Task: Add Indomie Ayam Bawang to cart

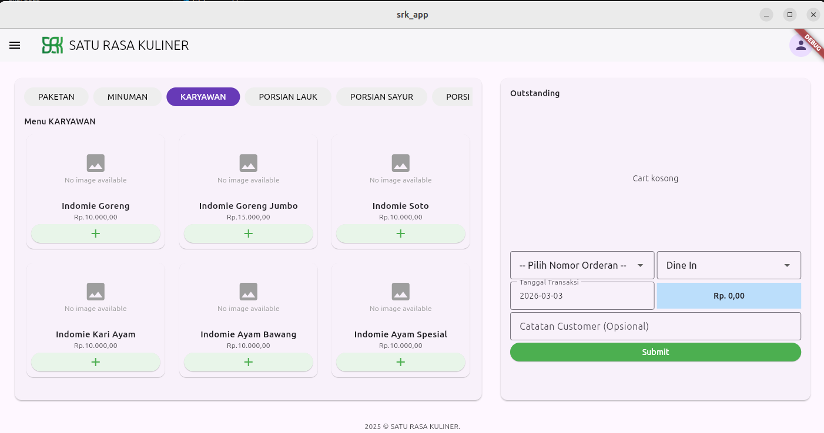Action: coord(248,362)
